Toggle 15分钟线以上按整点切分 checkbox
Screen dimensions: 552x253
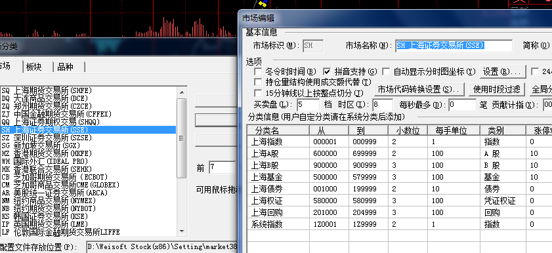[258, 93]
